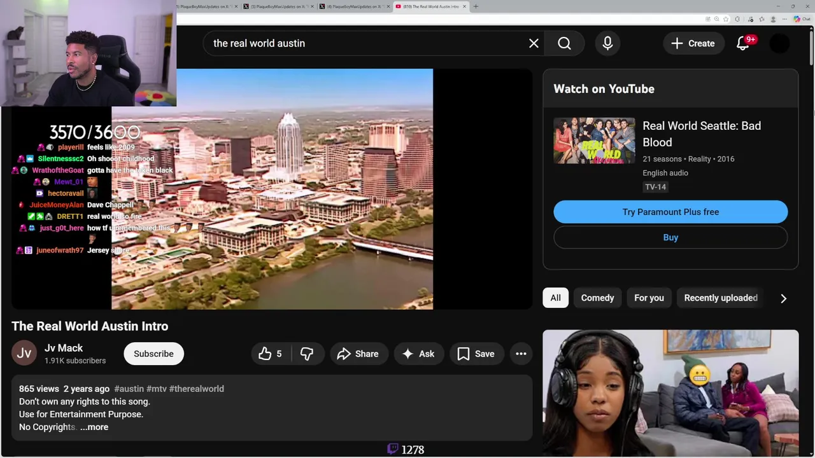
Task: Expand the description with ...more
Action: 94,427
